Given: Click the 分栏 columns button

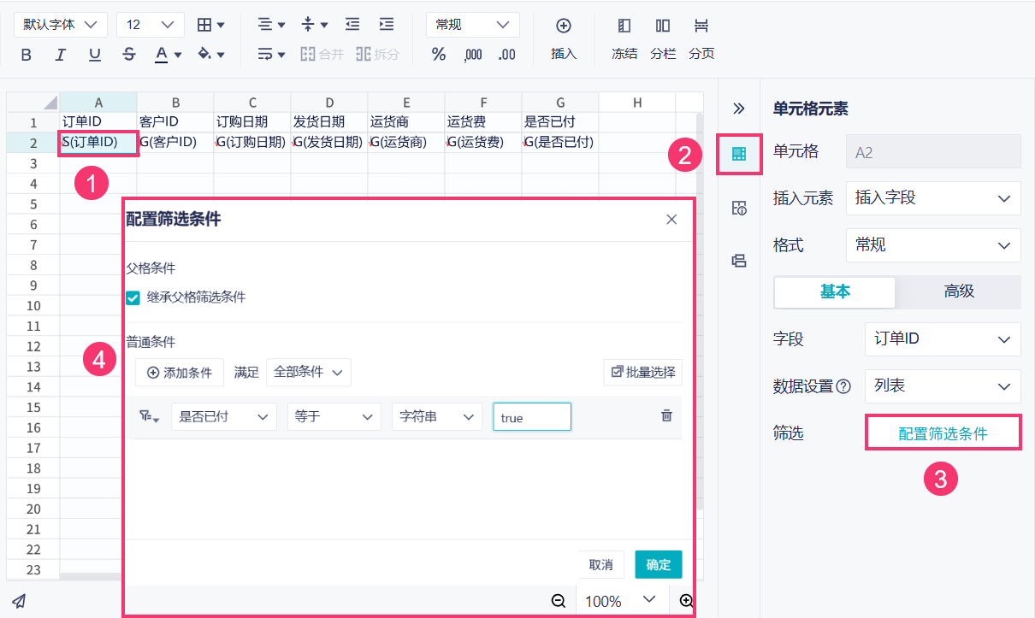Looking at the screenshot, I should coord(663,38).
